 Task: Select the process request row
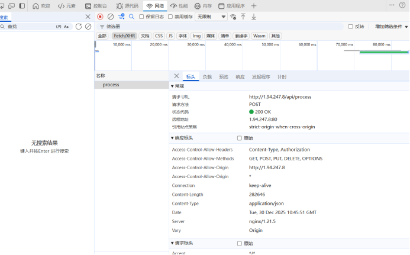(x=131, y=85)
